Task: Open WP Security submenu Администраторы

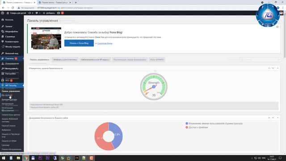Action: 9,100
